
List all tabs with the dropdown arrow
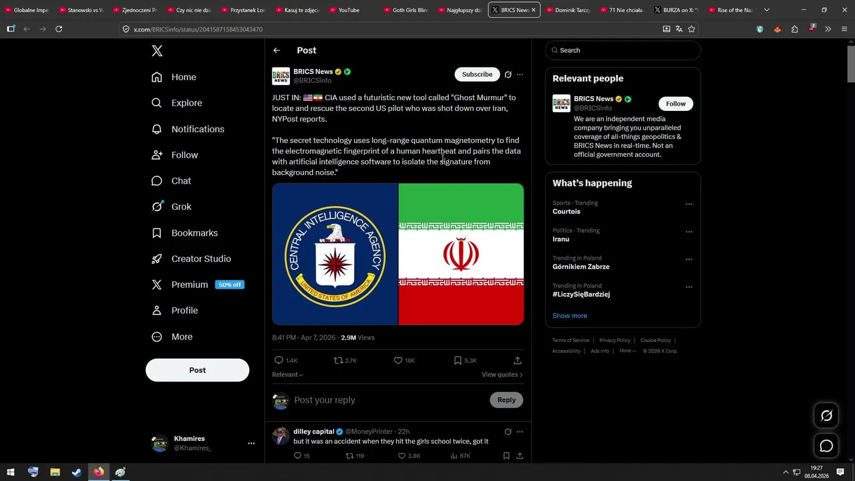pos(766,10)
